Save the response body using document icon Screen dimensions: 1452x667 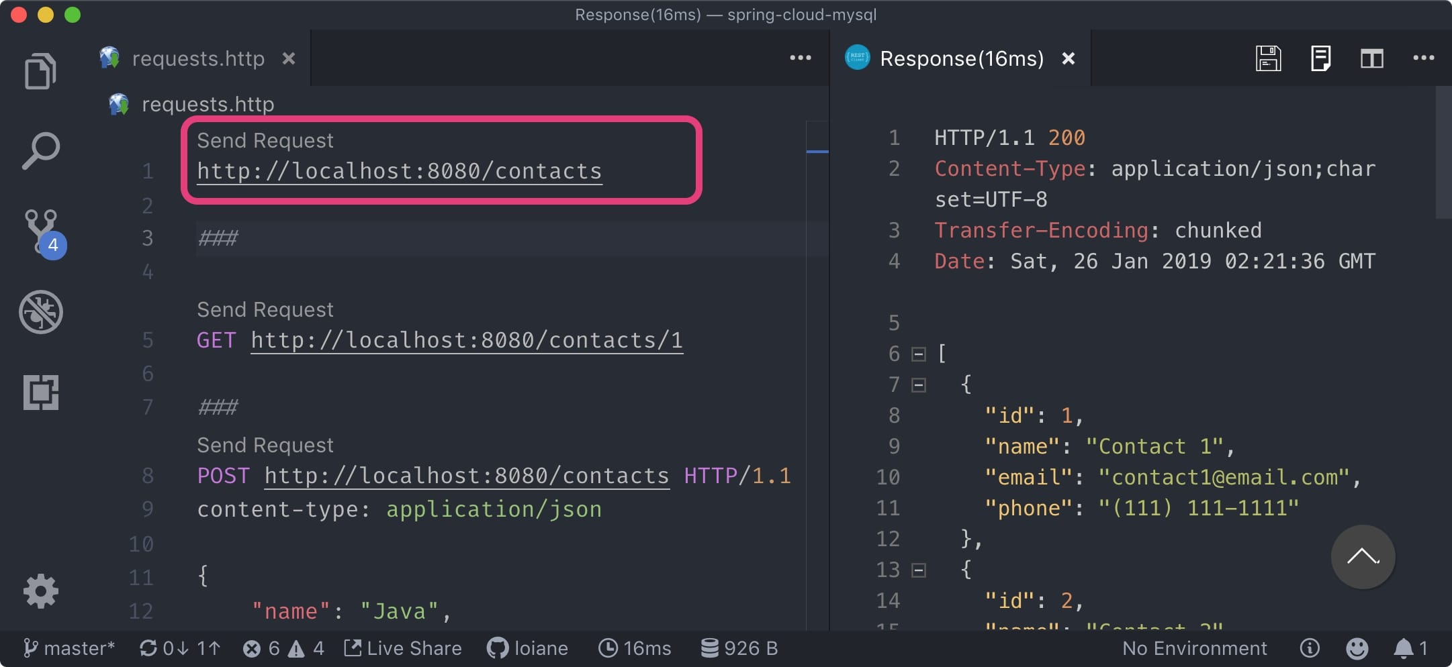[1320, 58]
